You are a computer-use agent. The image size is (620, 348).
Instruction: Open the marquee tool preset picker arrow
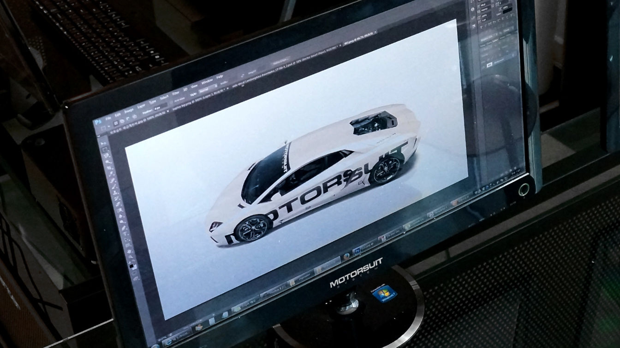coord(109,126)
